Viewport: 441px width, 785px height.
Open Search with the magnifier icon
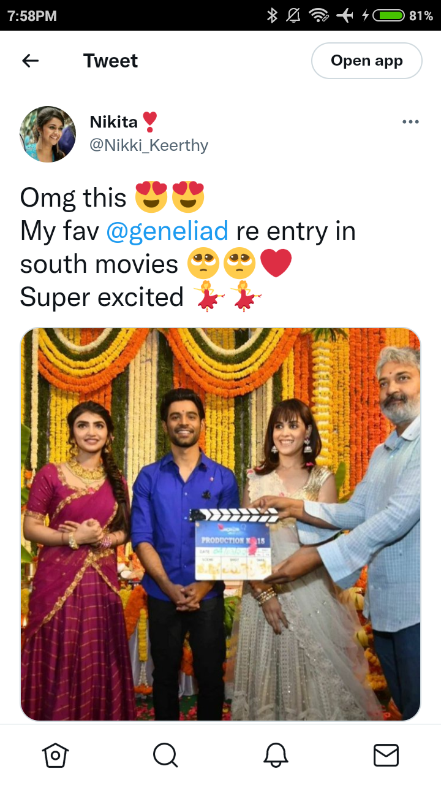[x=165, y=755]
